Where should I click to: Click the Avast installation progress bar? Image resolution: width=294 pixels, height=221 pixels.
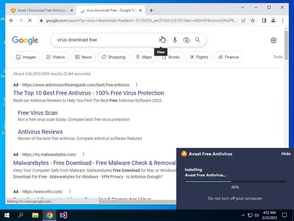click(x=235, y=182)
